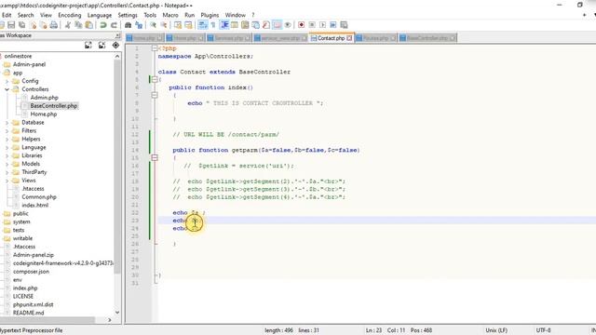Close the Folder as Workspace panel
This screenshot has width=596, height=335.
pos(118,35)
